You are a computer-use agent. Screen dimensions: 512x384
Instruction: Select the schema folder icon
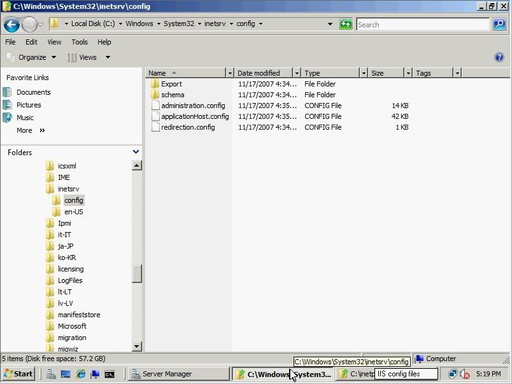pyautogui.click(x=155, y=95)
